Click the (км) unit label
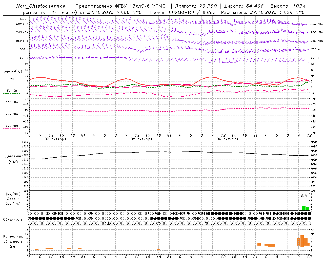The image size is (324, 259). pos(13,246)
